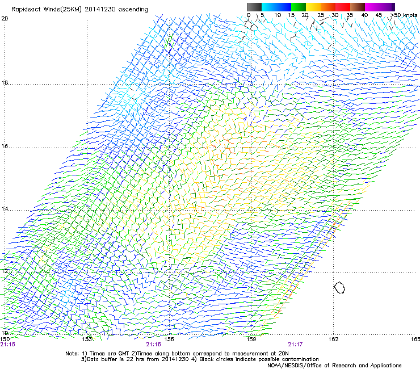The image size is (420, 369).
Task: Click the latitude axis label '14'
Action: click(5, 209)
